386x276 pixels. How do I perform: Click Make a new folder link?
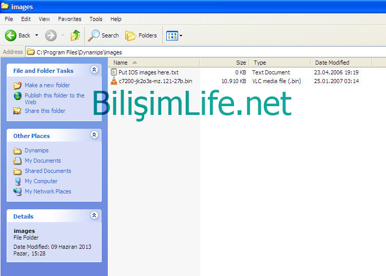point(47,85)
